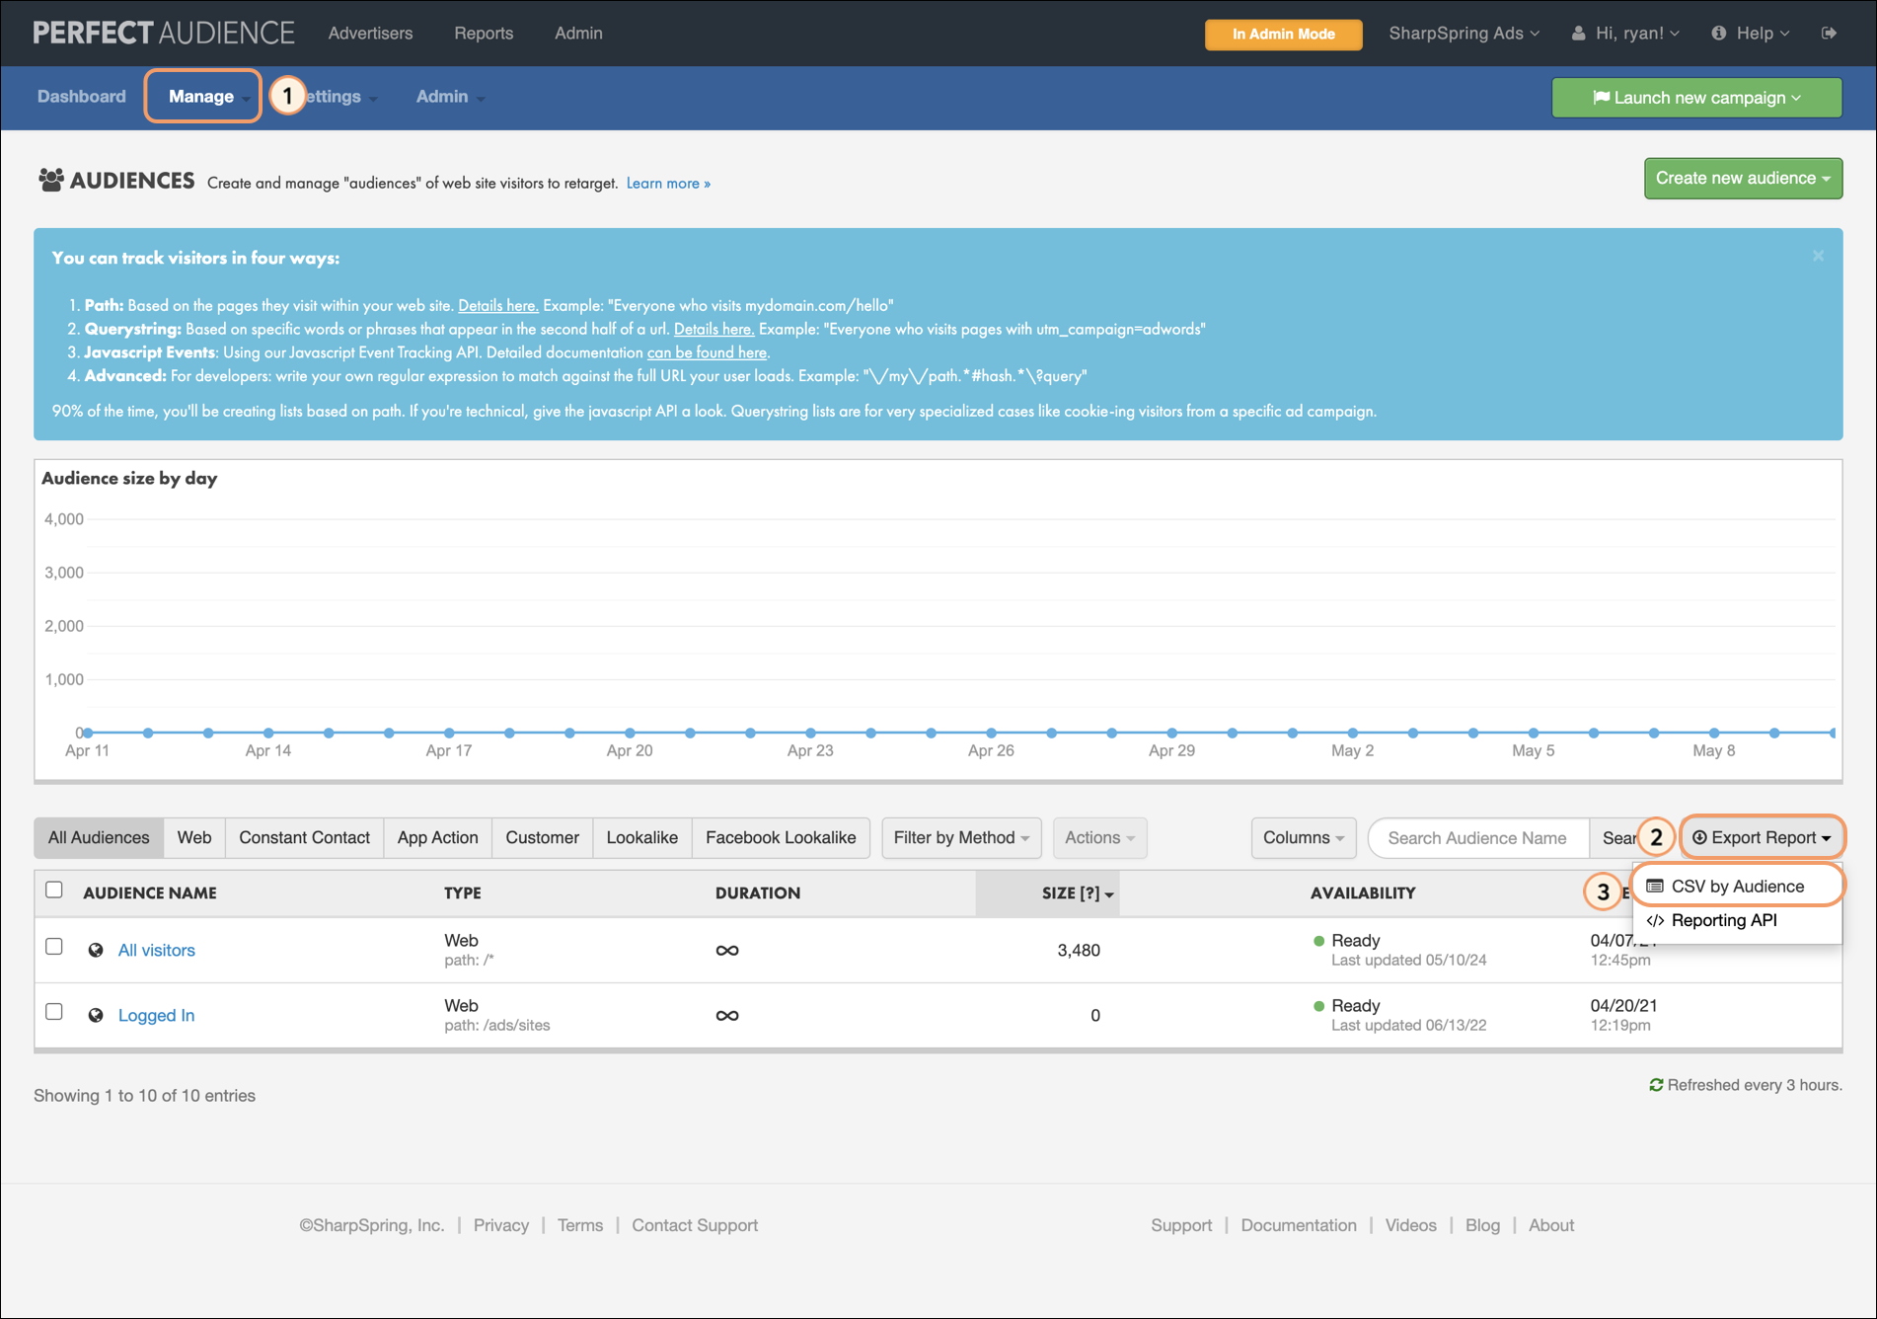
Task: Select the Lookalike filter tab
Action: [x=641, y=837]
